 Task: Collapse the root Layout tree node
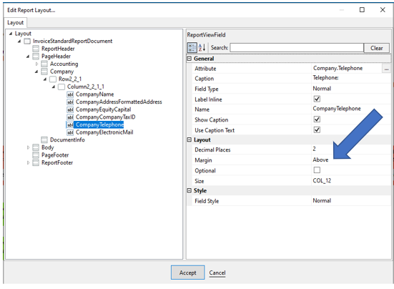(11, 34)
